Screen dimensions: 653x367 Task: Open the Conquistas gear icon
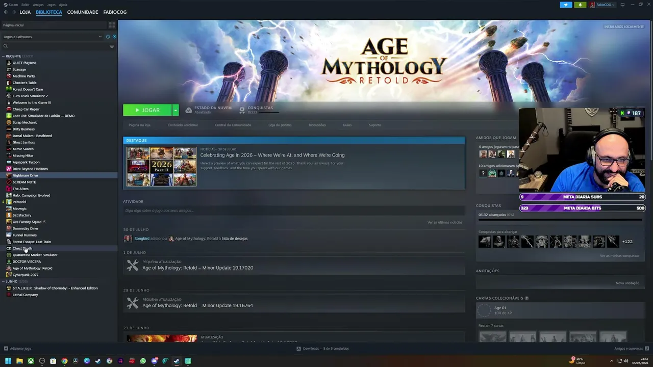[x=242, y=110]
